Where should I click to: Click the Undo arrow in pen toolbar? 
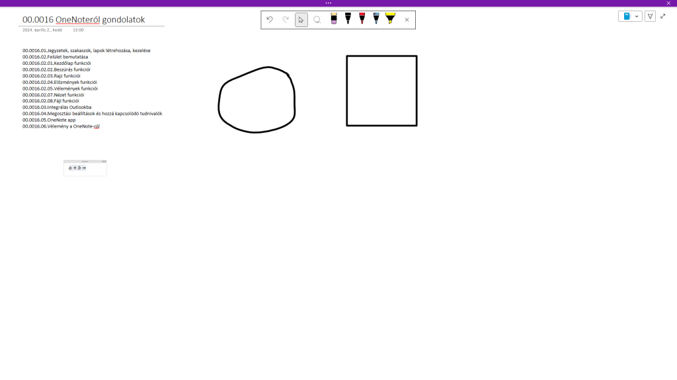(x=270, y=20)
